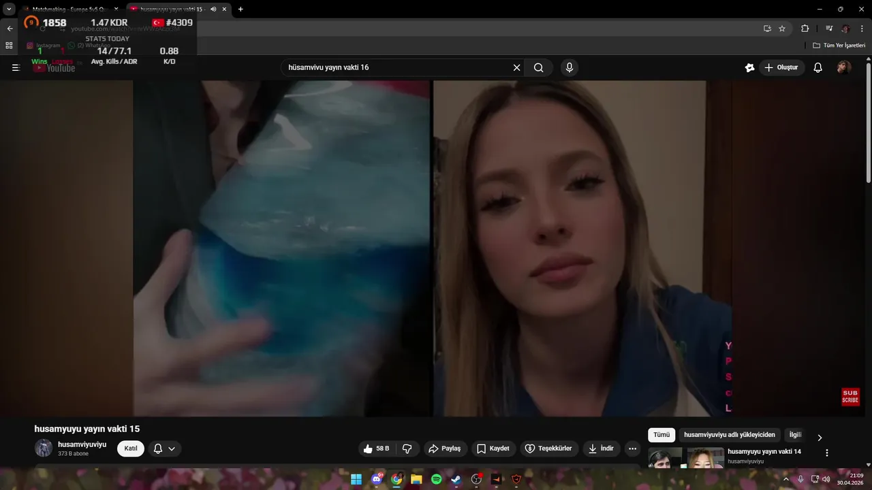Click the Katıl join button
This screenshot has height=490, width=872.
point(131,448)
